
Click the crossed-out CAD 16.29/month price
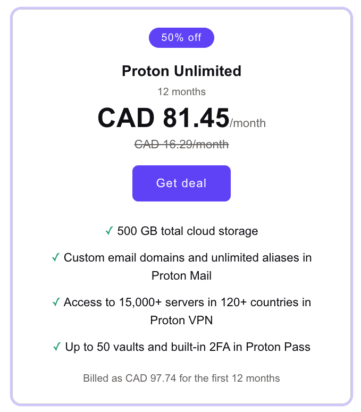point(181,144)
